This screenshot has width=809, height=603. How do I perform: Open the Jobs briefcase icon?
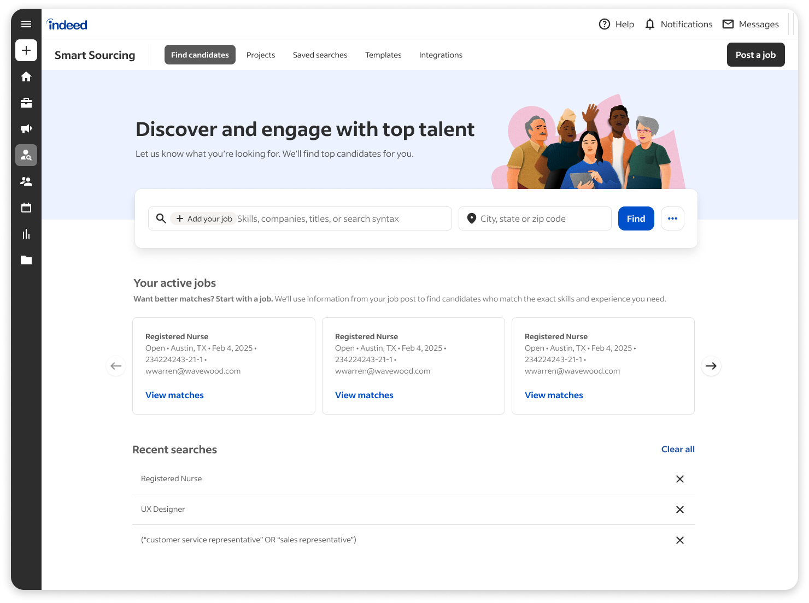(x=26, y=103)
